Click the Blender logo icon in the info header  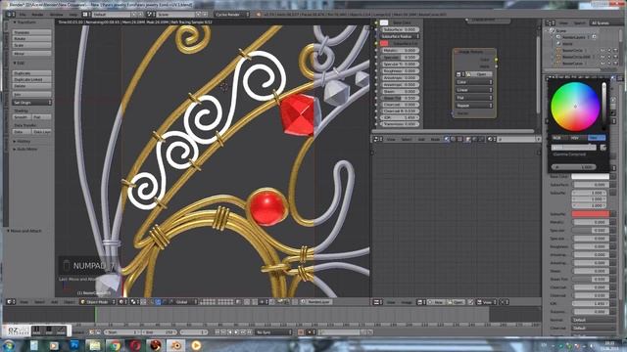[x=258, y=14]
